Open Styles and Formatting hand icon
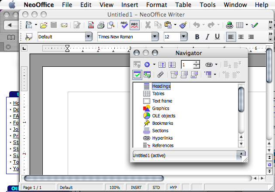The height and width of the screenshot is (192, 275). click(x=29, y=37)
